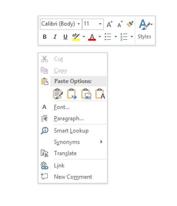Click the Grow Font icon

point(109,24)
